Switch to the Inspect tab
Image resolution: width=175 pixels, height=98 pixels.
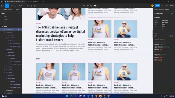click(167, 10)
